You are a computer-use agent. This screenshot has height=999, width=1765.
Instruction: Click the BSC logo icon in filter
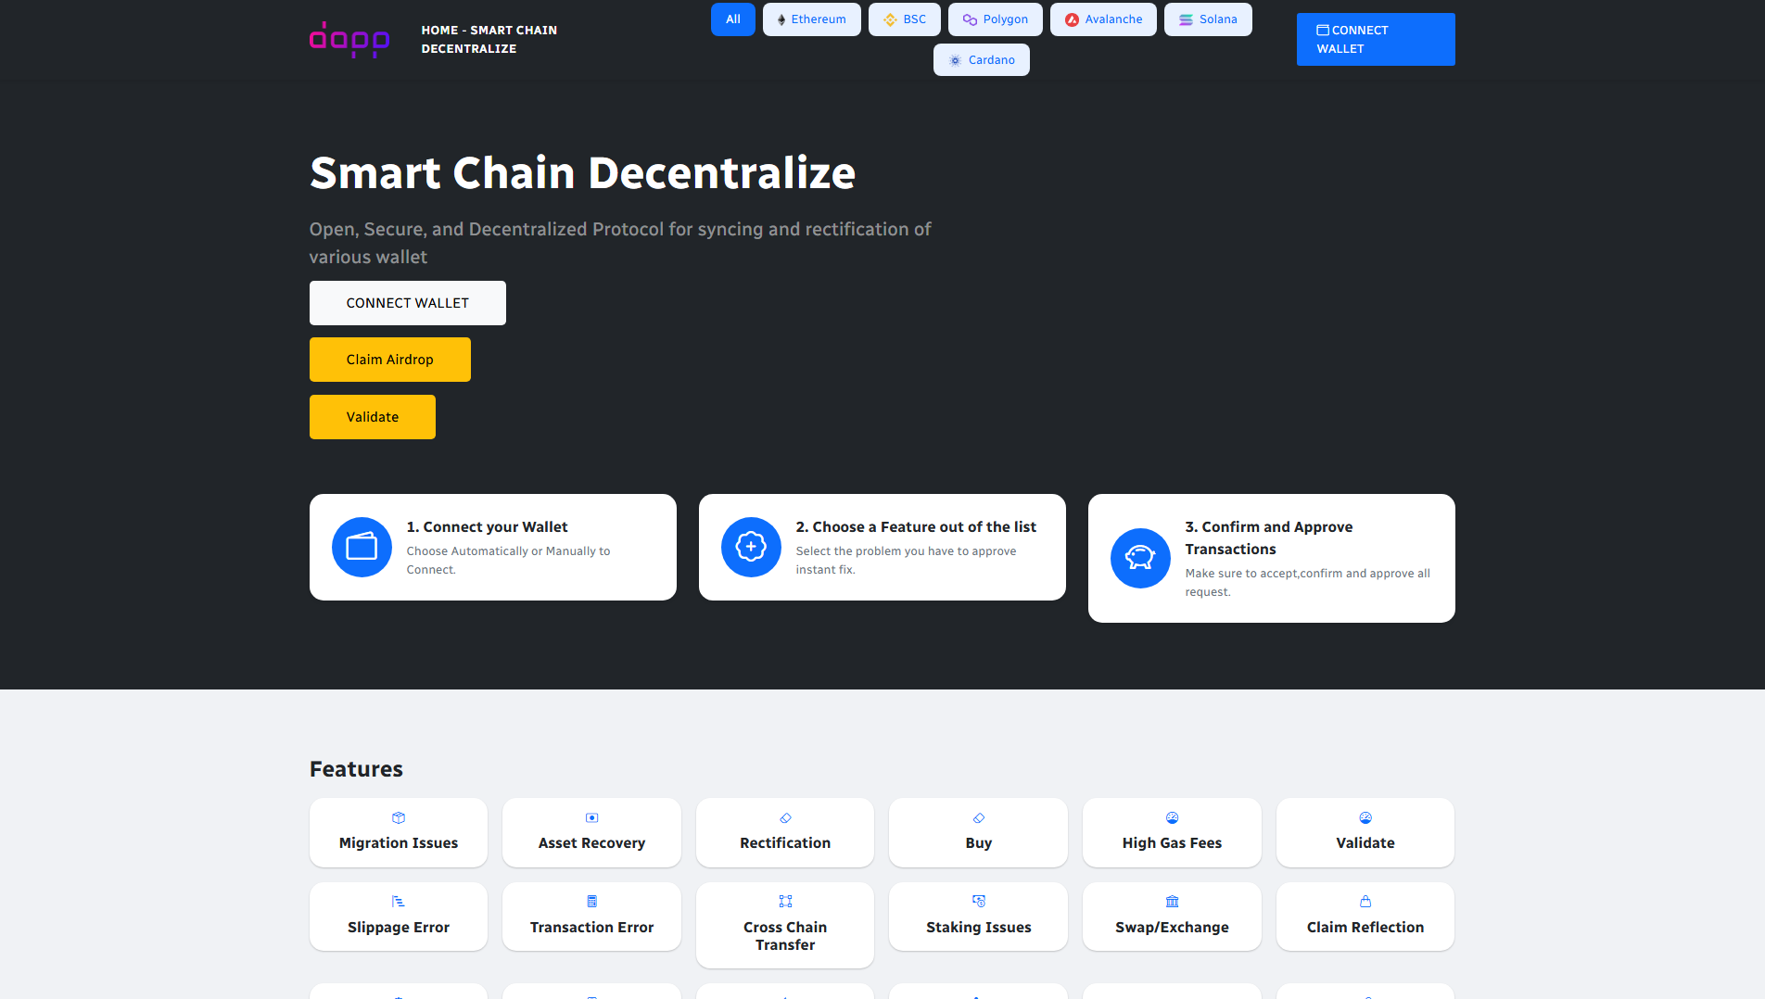tap(890, 19)
